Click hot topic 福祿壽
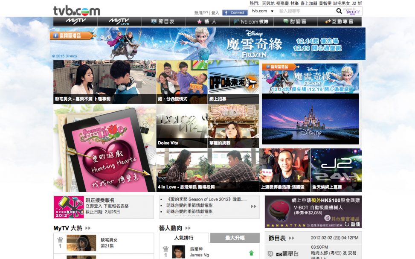Viewport: 415px width, 259px height. point(282,3)
